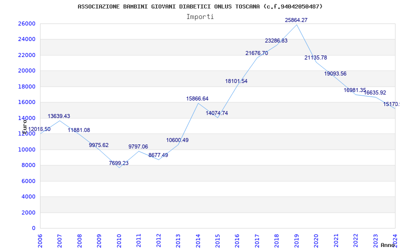Select the data label 10600.49

point(177,140)
